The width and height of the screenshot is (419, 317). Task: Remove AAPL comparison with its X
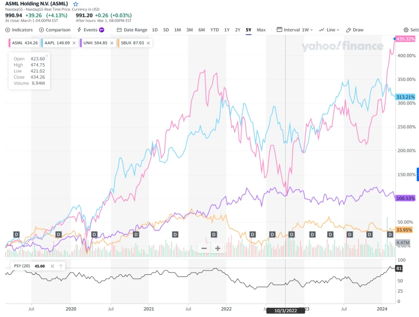(74, 43)
